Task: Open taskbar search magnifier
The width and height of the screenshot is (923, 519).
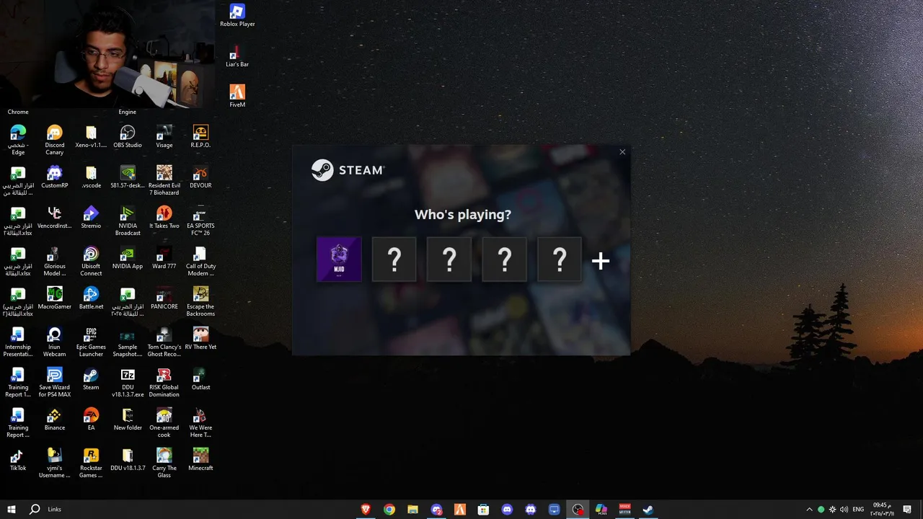Action: coord(35,509)
